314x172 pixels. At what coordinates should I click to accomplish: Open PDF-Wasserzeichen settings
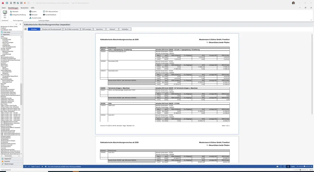(x=50, y=11)
